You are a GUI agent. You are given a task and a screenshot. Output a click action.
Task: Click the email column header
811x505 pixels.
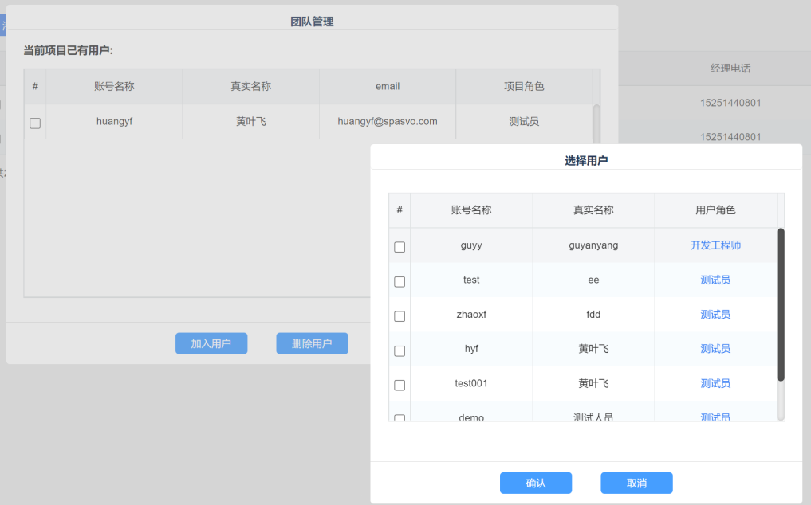(388, 86)
